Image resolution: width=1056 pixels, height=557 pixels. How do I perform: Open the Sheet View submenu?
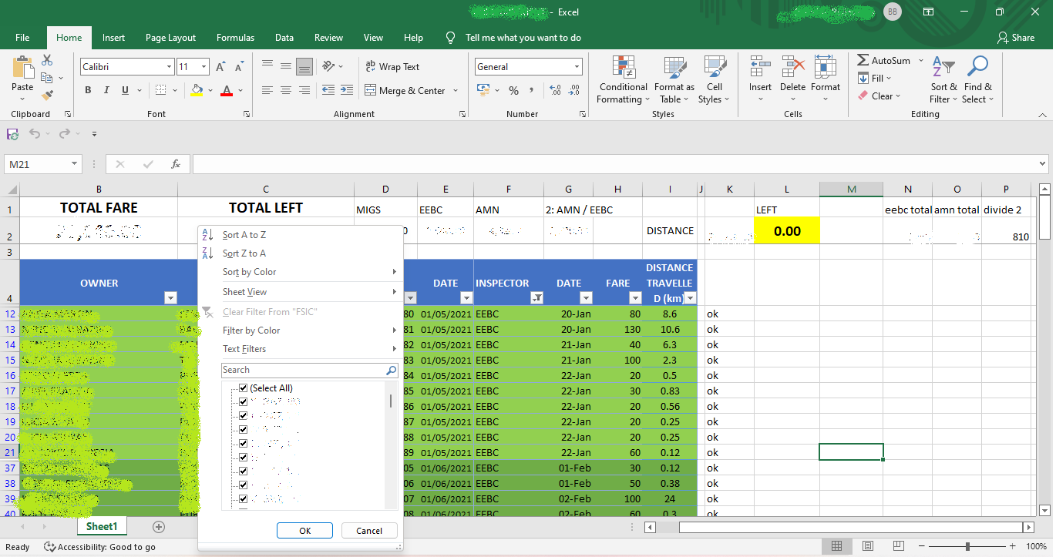point(301,292)
